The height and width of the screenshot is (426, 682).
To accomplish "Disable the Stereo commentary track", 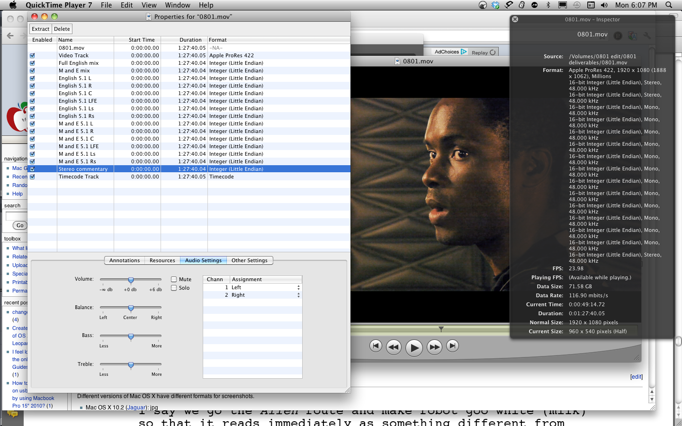I will click(x=32, y=169).
